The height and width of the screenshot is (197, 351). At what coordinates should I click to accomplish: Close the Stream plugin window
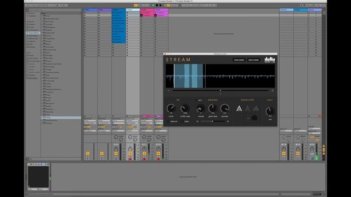pos(165,54)
